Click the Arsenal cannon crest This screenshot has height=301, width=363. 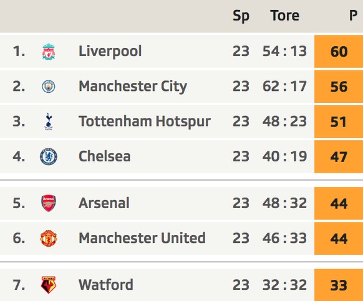click(x=49, y=203)
